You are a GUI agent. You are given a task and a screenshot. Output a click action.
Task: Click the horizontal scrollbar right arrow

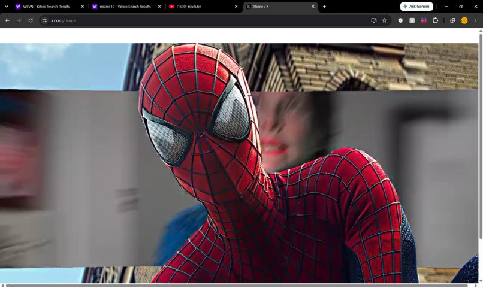tap(476, 286)
